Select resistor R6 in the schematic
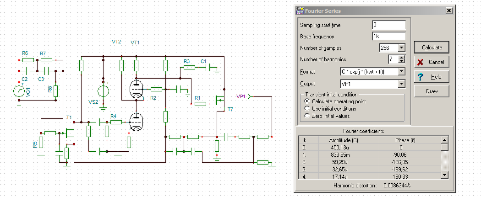The image size is (481, 202). click(28, 60)
